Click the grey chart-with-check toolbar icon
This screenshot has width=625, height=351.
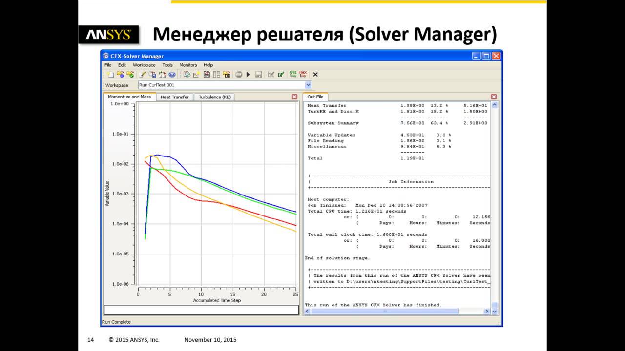[x=271, y=75]
